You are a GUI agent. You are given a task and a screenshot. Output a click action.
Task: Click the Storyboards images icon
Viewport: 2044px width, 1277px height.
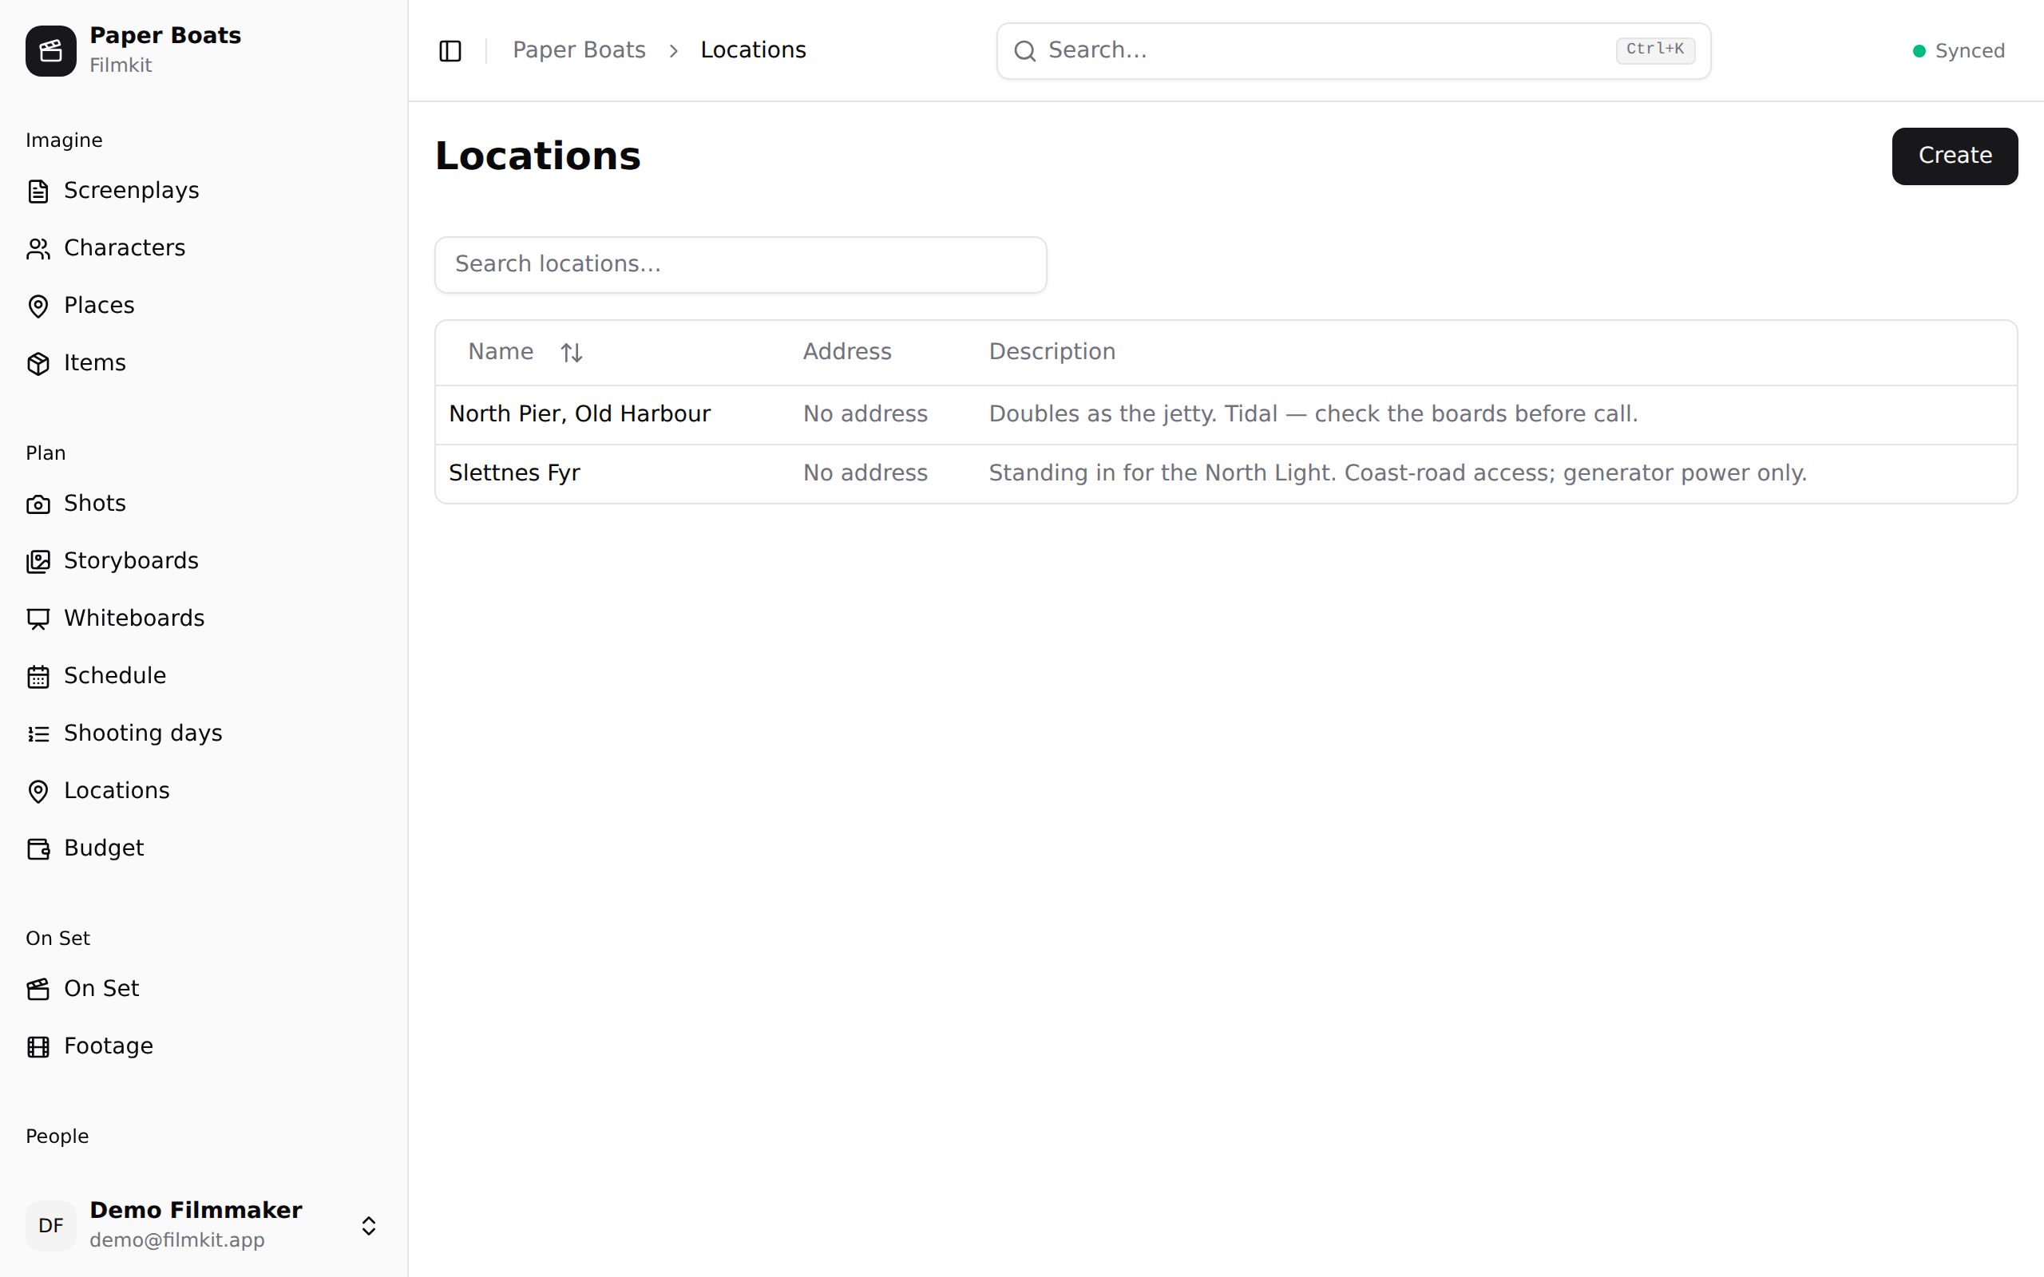(38, 562)
